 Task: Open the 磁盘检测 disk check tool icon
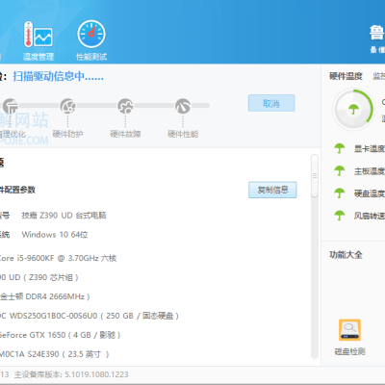point(349,330)
